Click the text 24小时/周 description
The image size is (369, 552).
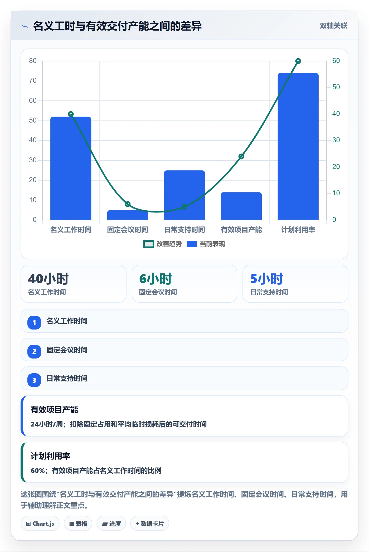coord(119,424)
